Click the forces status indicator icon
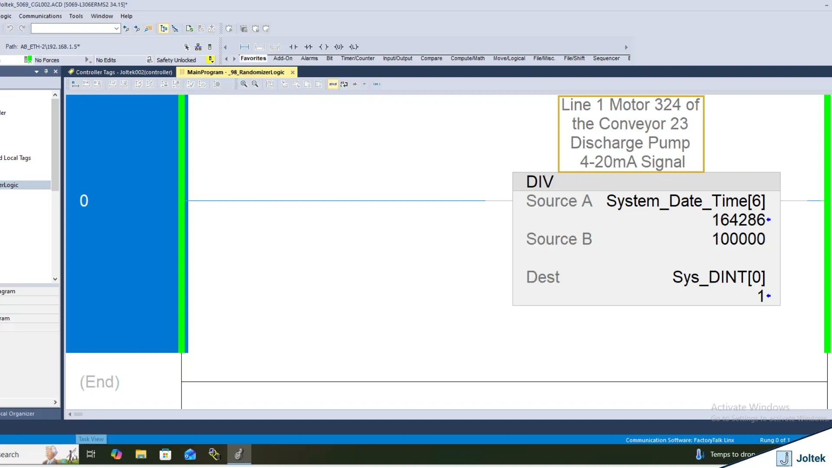 tap(28, 60)
